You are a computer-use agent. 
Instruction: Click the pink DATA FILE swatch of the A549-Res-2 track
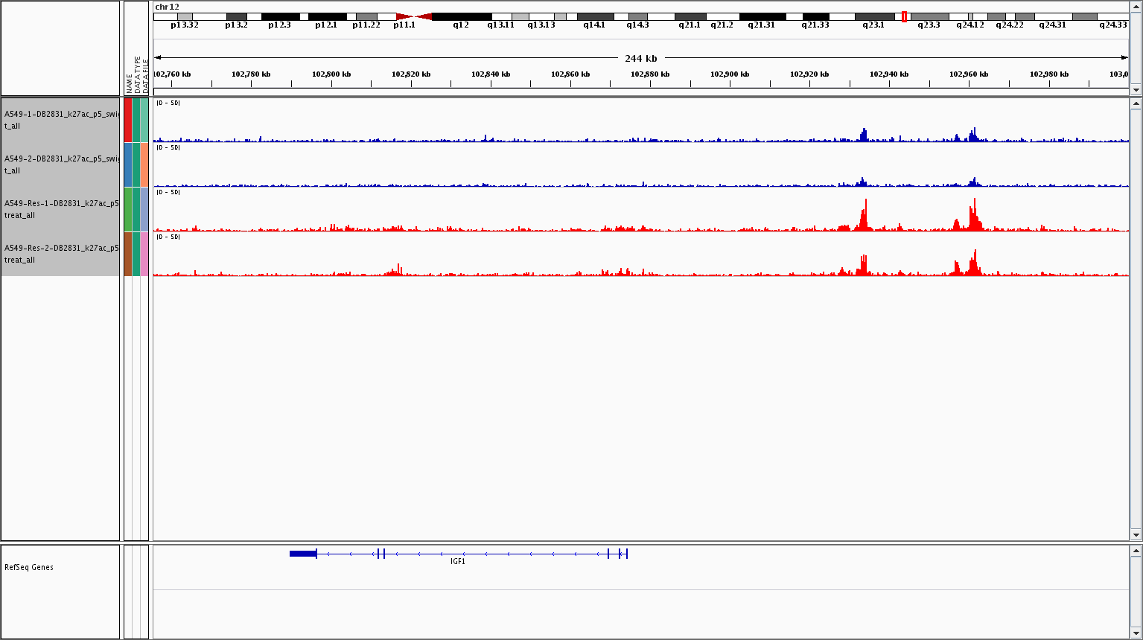tap(145, 254)
